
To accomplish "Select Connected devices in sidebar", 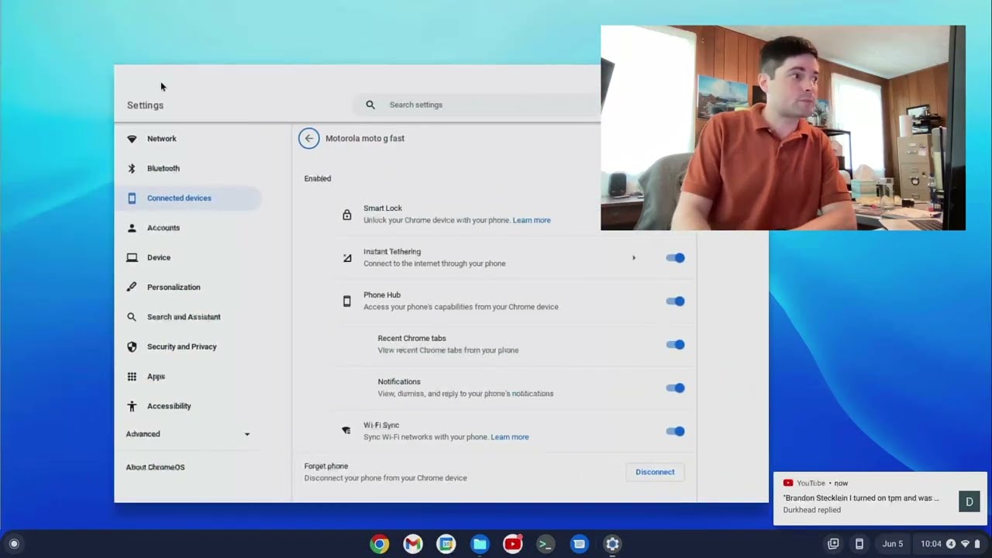I will (188, 198).
